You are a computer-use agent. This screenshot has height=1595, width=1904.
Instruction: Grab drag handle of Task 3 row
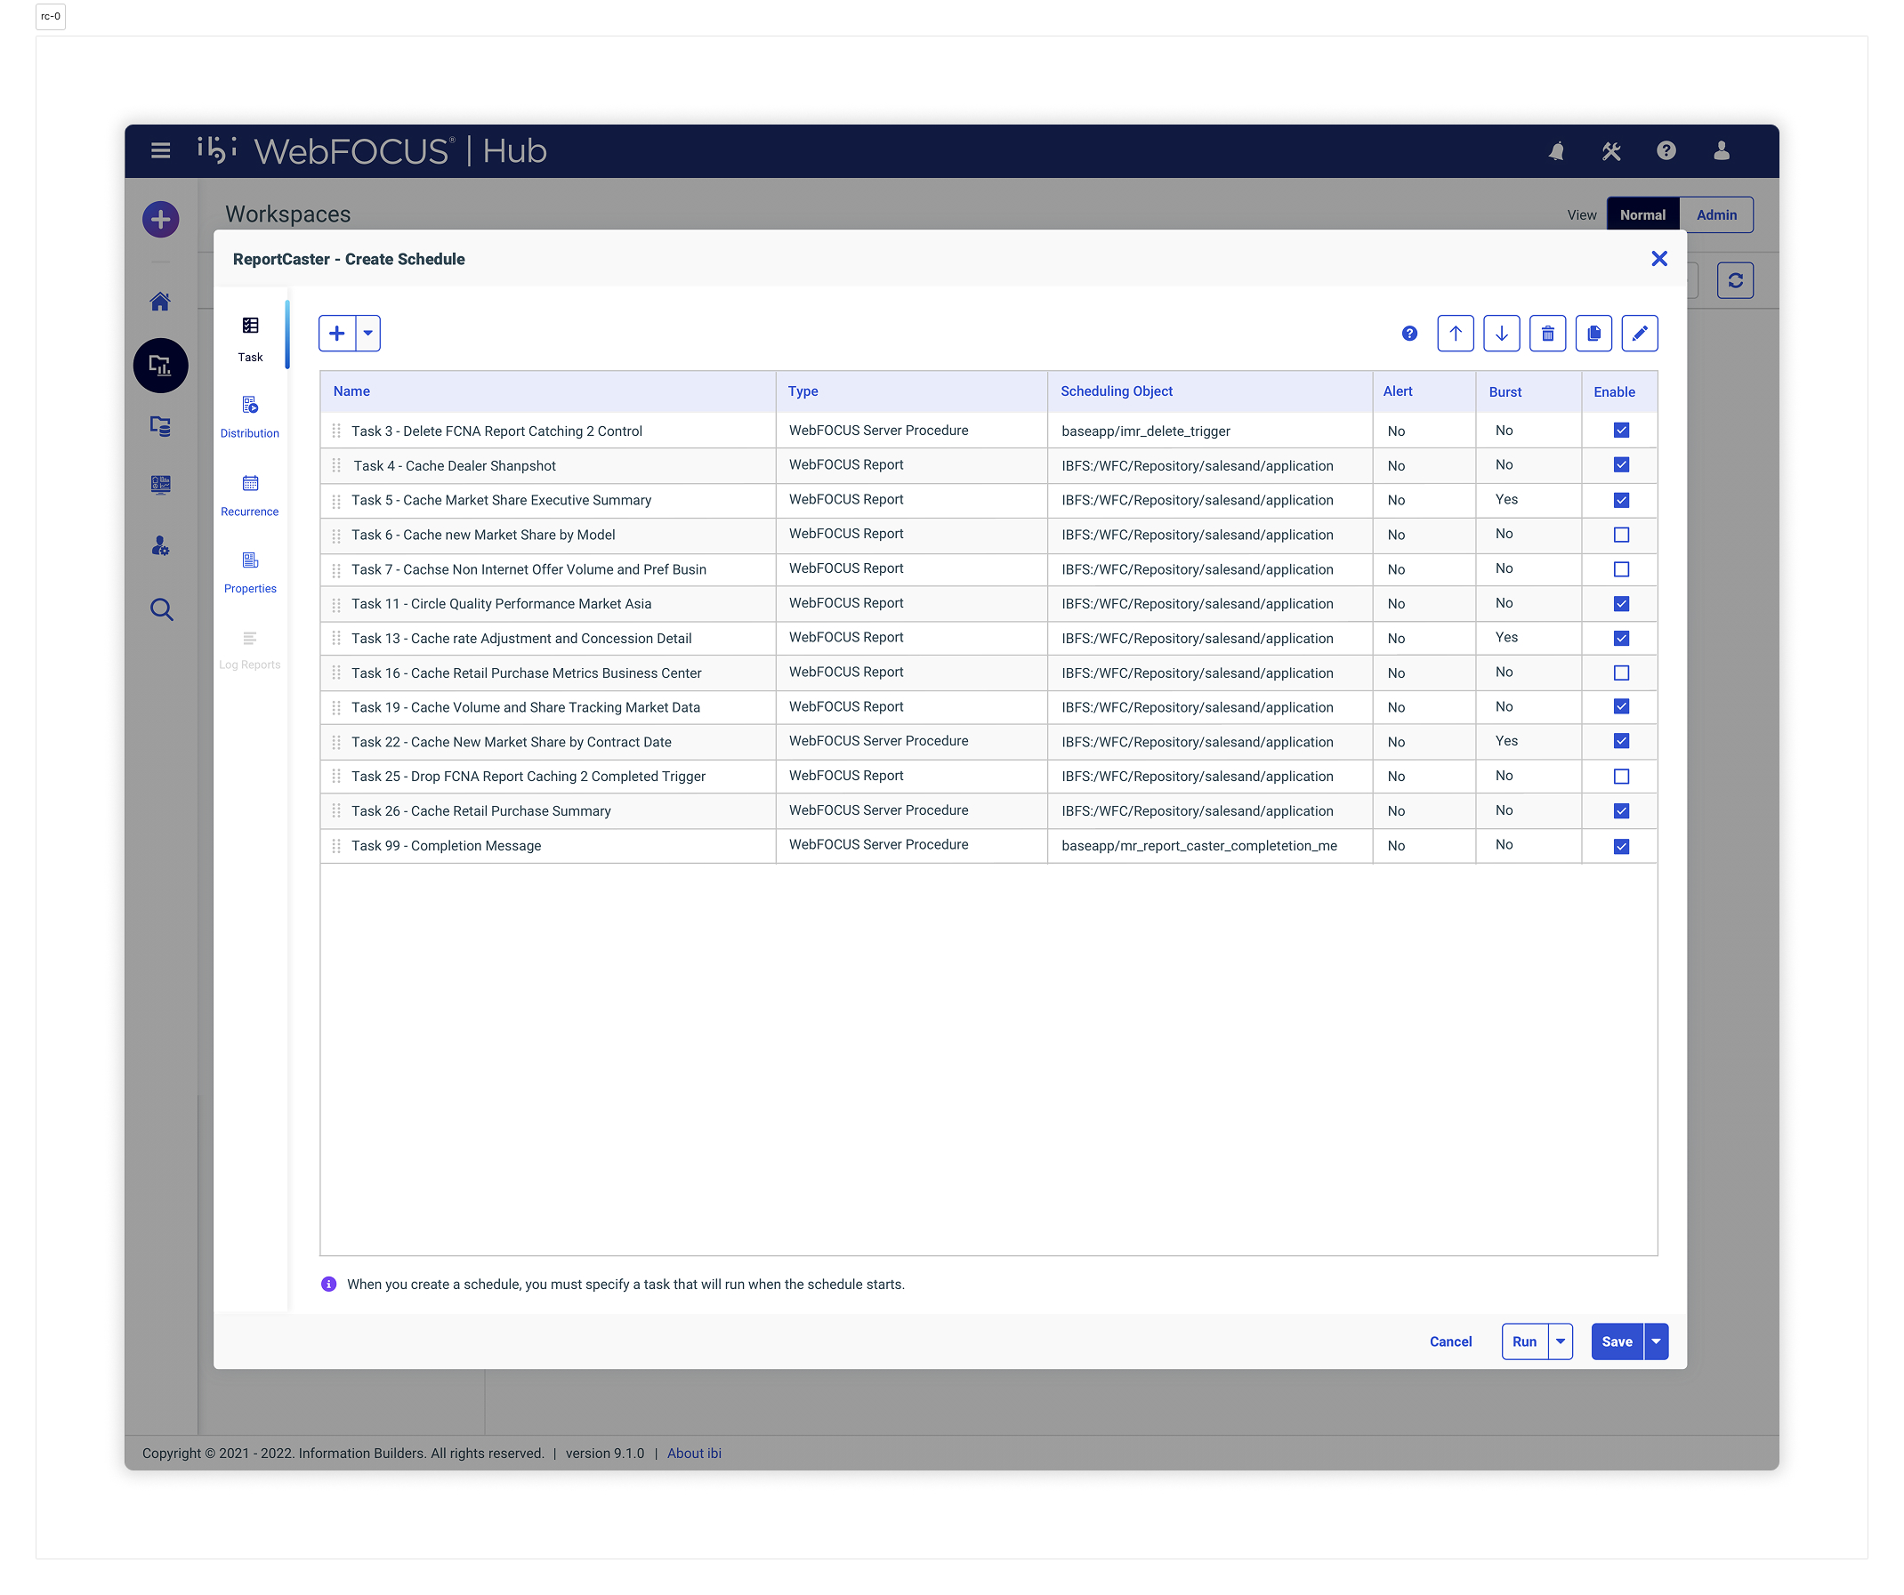pyautogui.click(x=336, y=431)
